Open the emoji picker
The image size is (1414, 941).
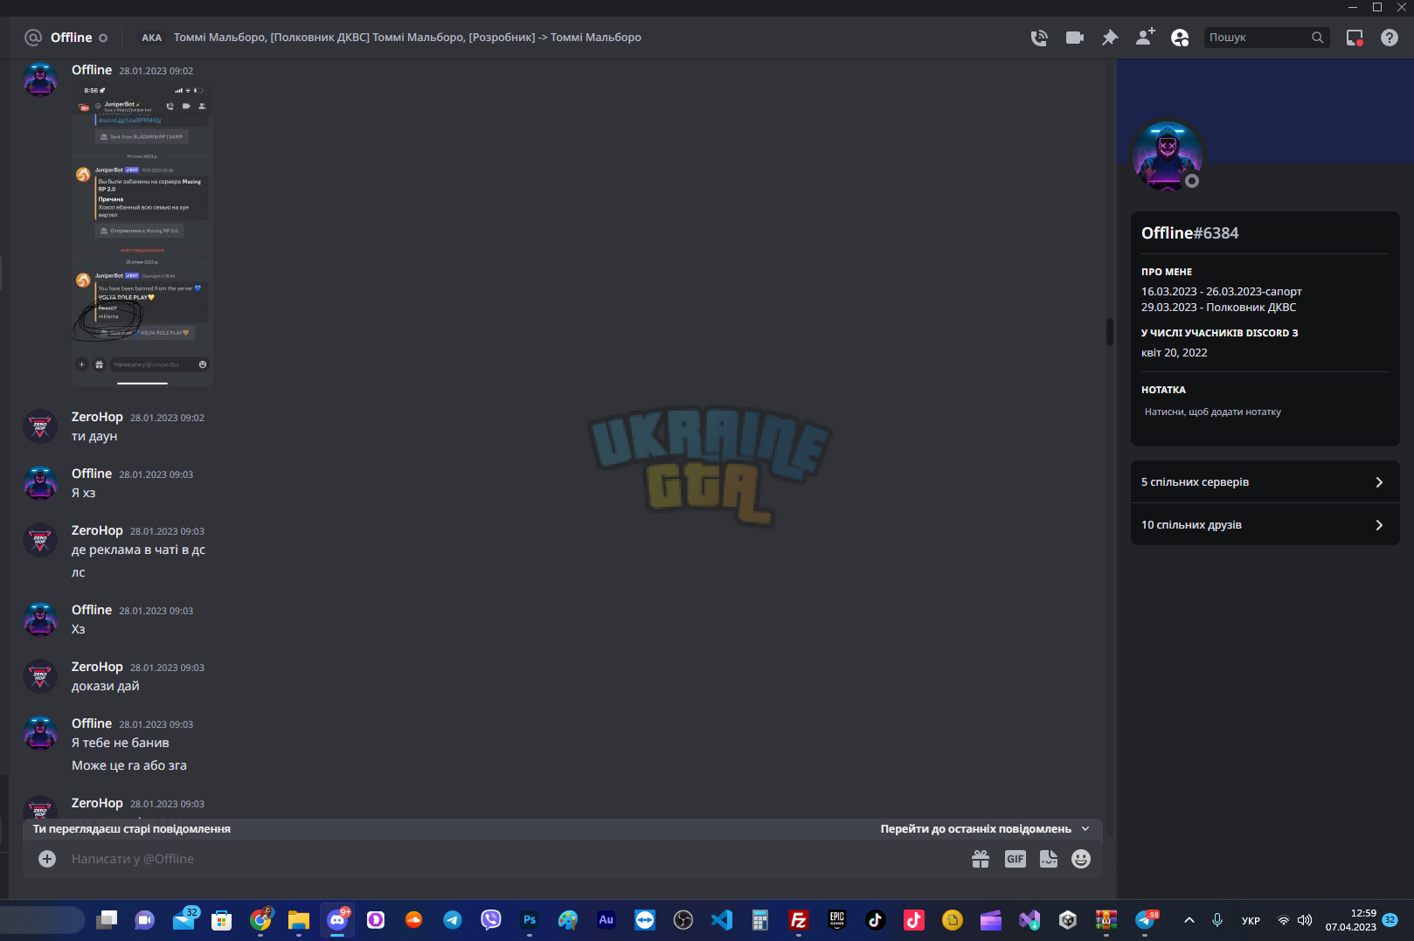(1081, 859)
